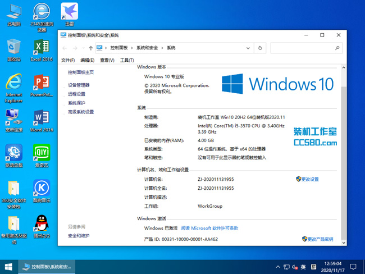Image resolution: width=365 pixels, height=274 pixels.
Task: Expand chevron after 控制面板 breadcrumb
Action: pyautogui.click(x=132, y=48)
